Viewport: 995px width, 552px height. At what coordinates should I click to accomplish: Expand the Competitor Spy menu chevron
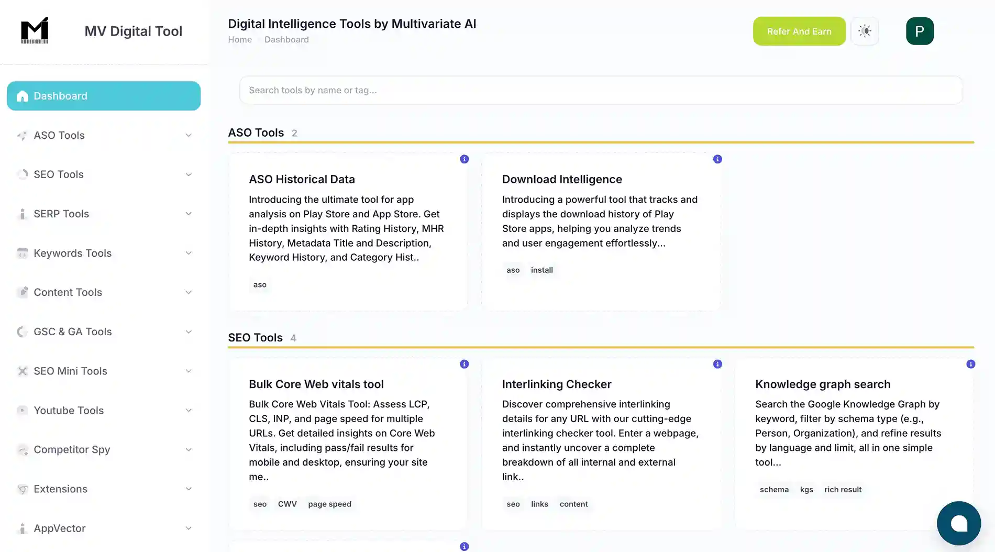coord(189,450)
